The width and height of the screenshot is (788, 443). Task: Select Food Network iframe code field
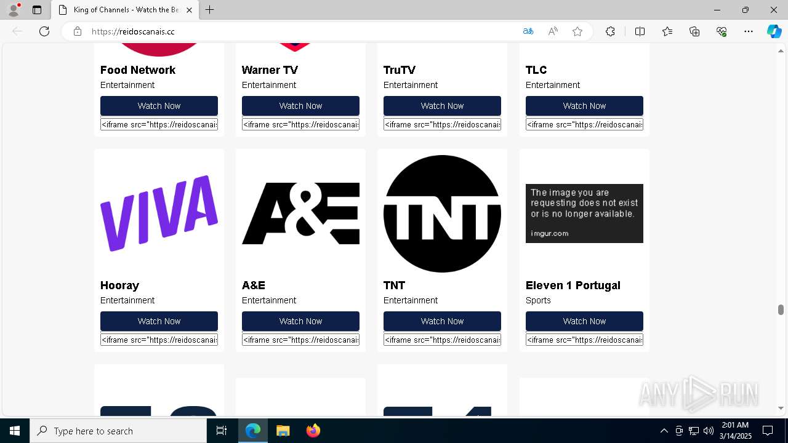coord(159,124)
